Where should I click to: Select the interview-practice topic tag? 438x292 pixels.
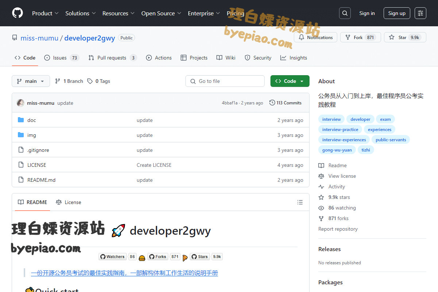(x=340, y=130)
